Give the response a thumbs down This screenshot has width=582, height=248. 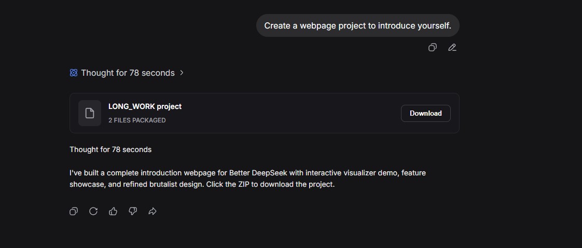(132, 211)
